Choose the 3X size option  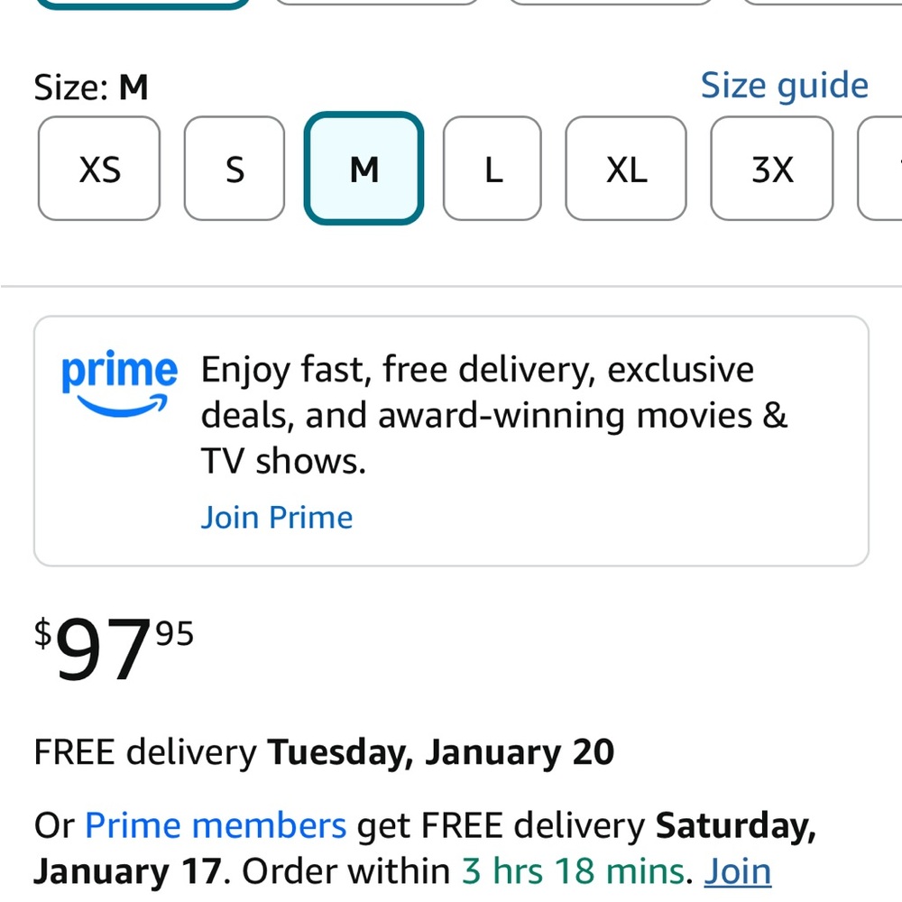coord(772,169)
